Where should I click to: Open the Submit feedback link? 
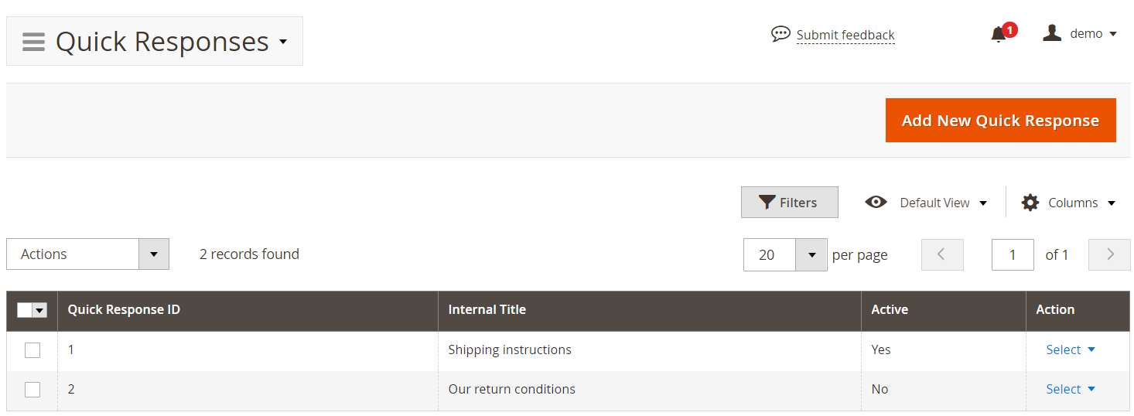[845, 35]
